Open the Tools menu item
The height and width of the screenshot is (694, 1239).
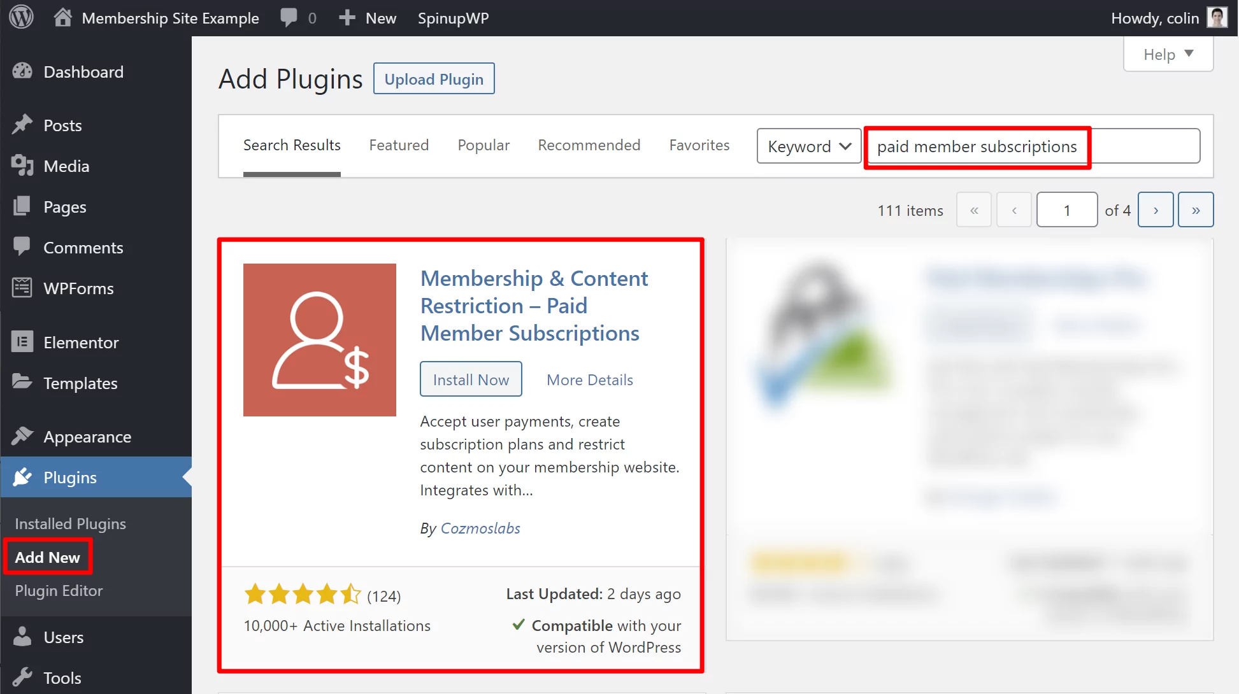96,677
